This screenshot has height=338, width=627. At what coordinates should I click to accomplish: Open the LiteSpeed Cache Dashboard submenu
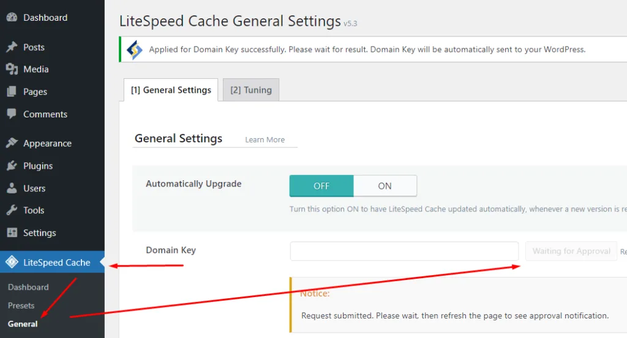[x=28, y=287]
